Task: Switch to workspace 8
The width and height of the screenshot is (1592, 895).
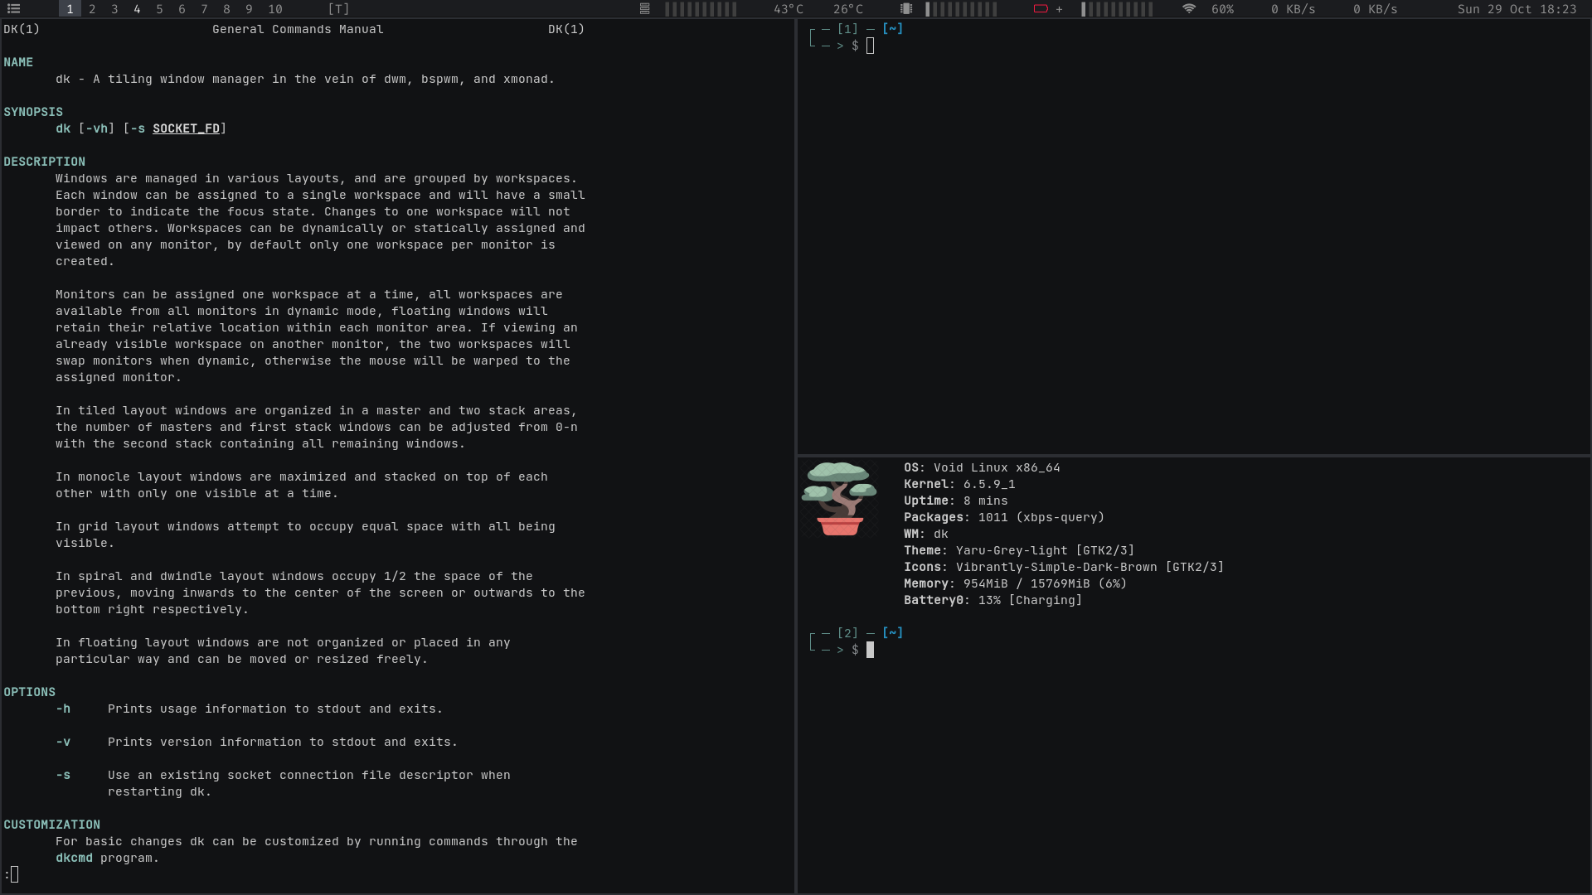Action: pyautogui.click(x=226, y=9)
